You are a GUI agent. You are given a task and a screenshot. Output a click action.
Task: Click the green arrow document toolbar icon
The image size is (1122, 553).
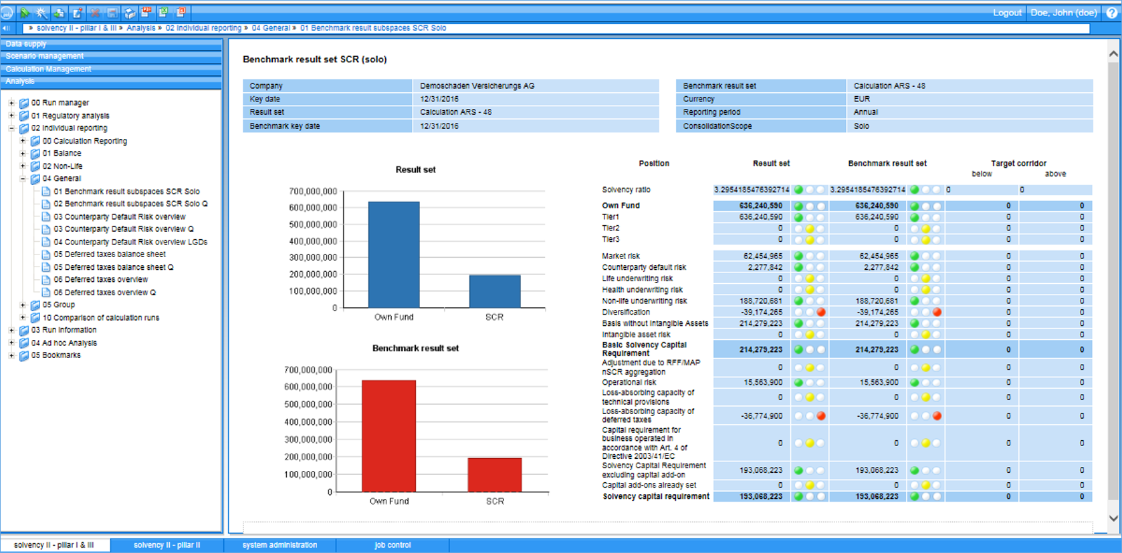(x=59, y=13)
